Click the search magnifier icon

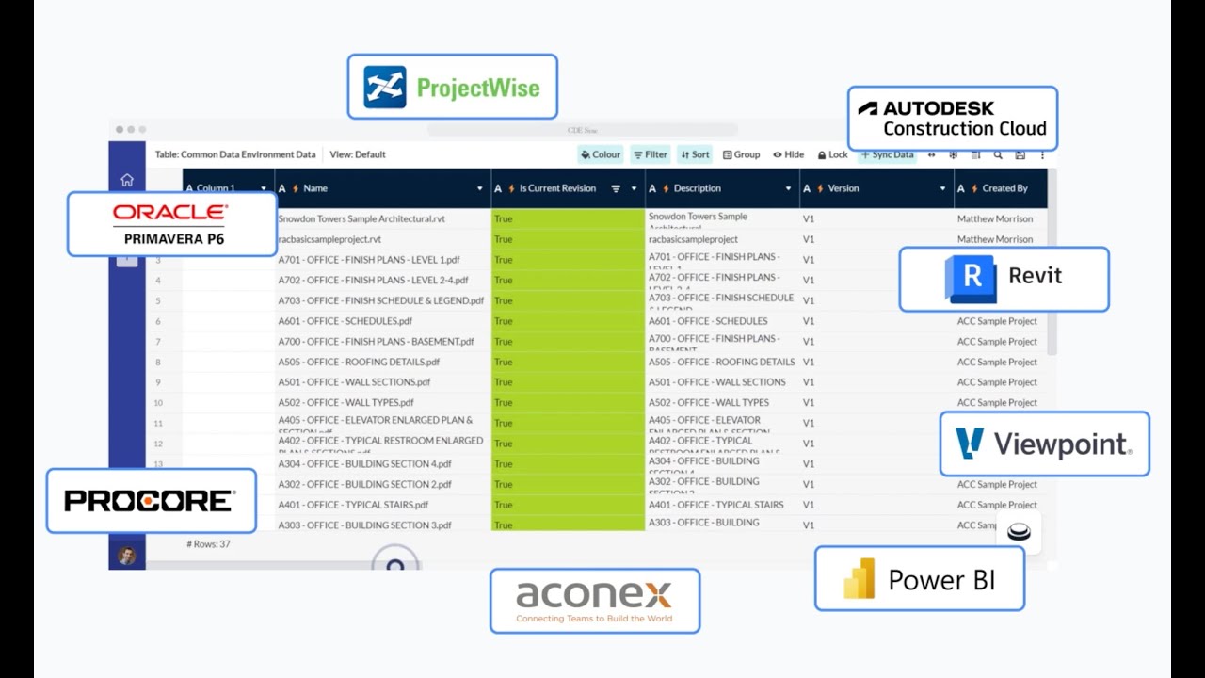coord(998,154)
